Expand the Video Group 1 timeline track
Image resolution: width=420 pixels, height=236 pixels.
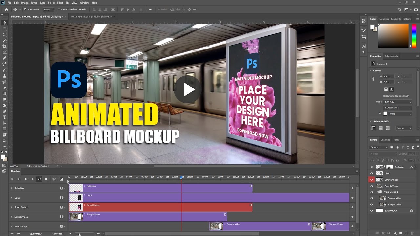click(11, 226)
